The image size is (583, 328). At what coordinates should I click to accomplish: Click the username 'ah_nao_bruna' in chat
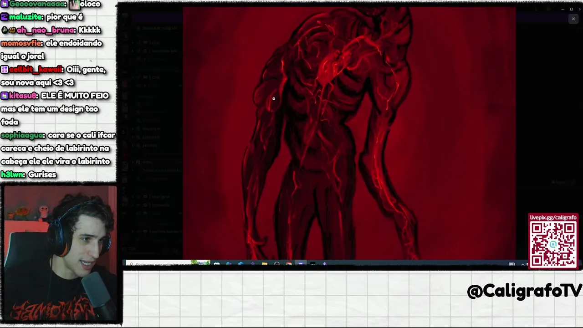click(46, 30)
